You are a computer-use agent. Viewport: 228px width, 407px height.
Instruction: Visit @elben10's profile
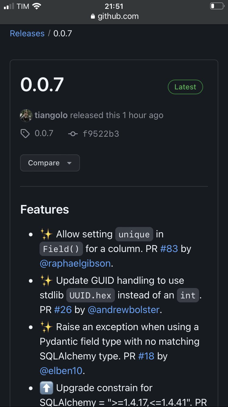pos(61,370)
